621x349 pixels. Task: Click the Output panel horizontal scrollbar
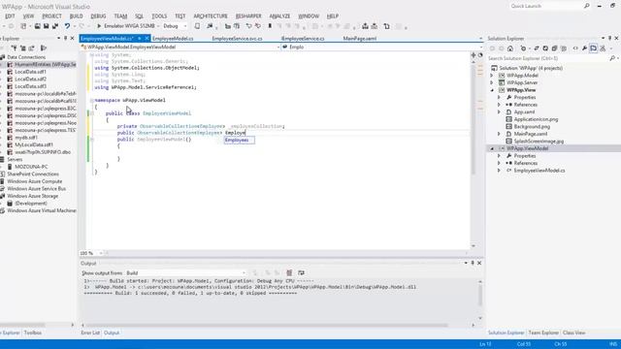click(268, 326)
